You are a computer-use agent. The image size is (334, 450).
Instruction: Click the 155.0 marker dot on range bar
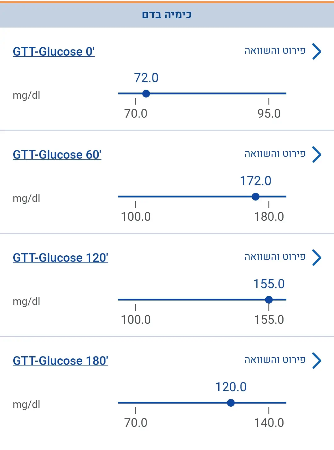[x=269, y=300]
